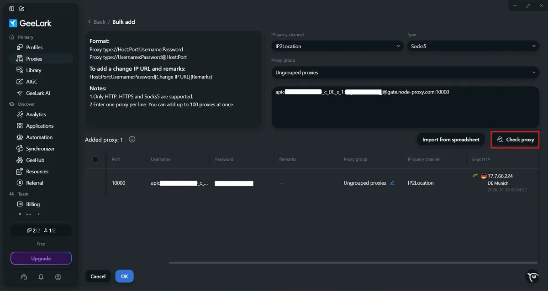The height and width of the screenshot is (291, 548).
Task: Go Back from Bulk add
Action: click(x=97, y=22)
